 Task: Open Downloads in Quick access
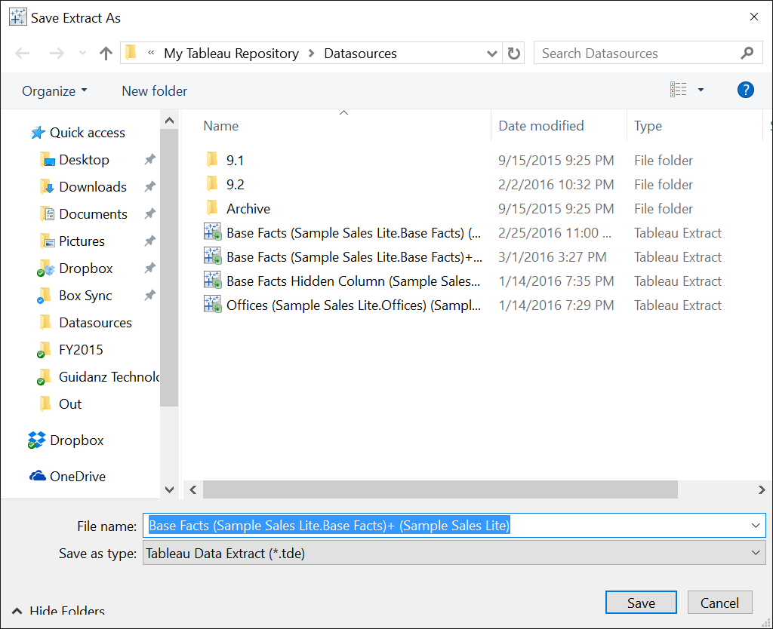(83, 187)
